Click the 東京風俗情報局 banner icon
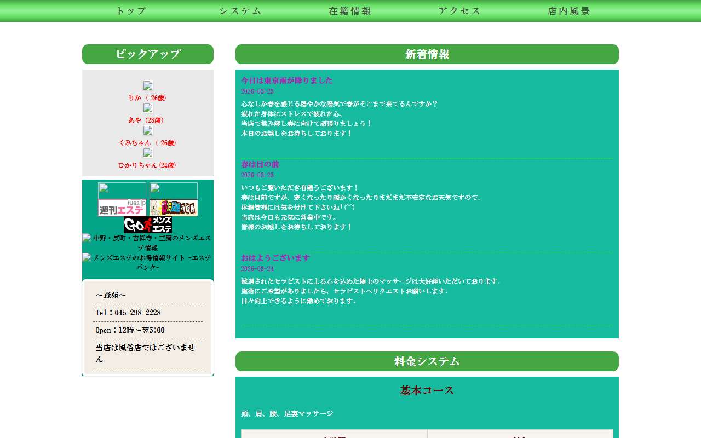Screen dimensions: 701x438 coord(174,207)
